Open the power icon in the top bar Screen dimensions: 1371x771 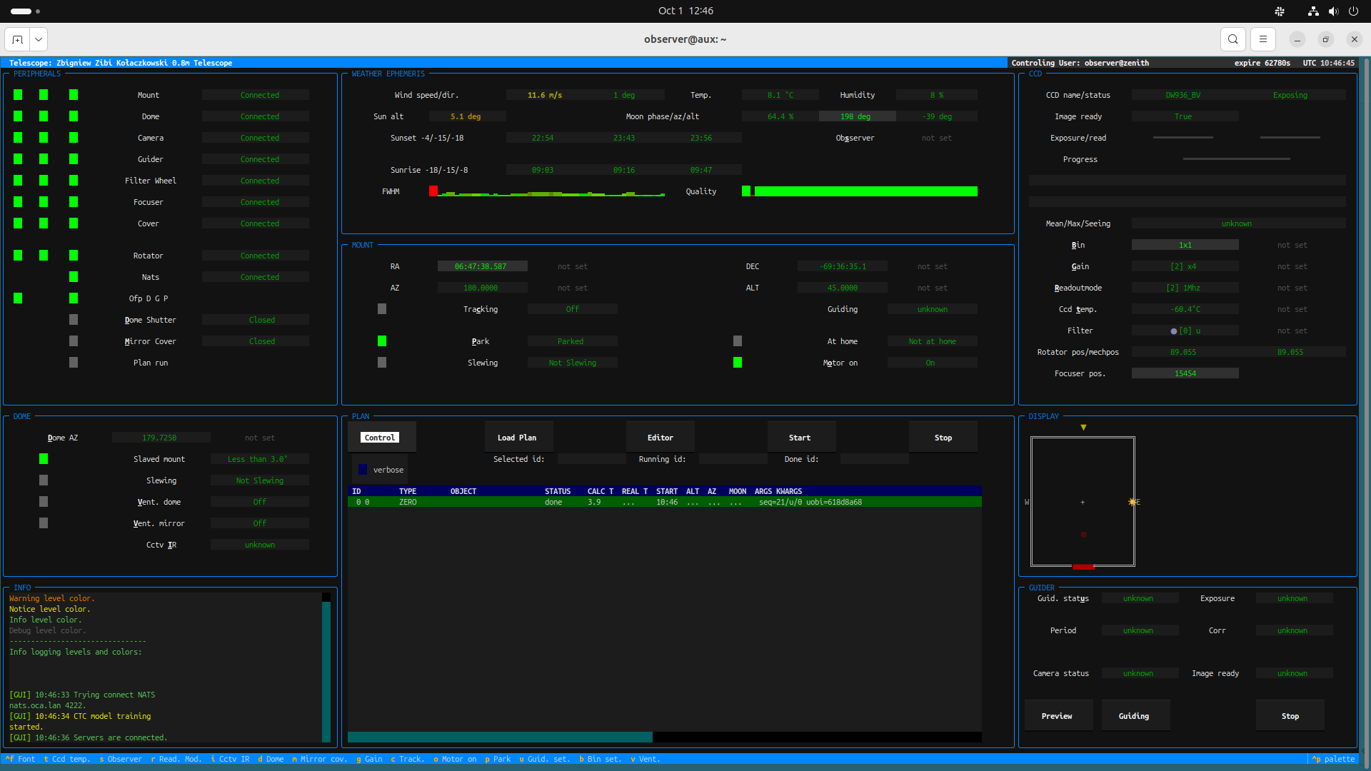tap(1355, 11)
